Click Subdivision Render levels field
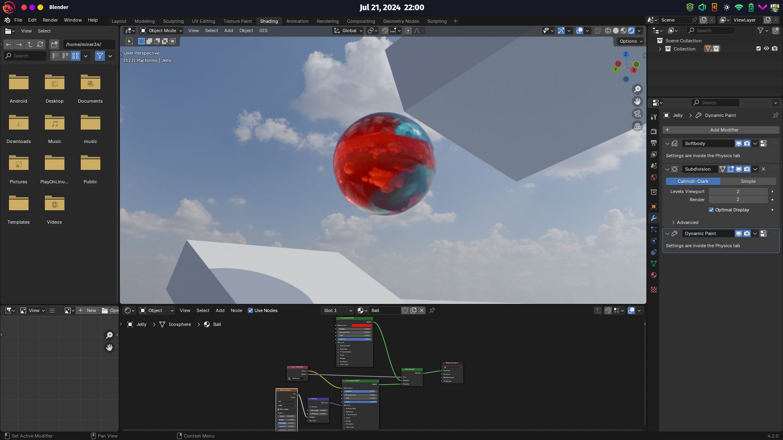 (x=738, y=200)
